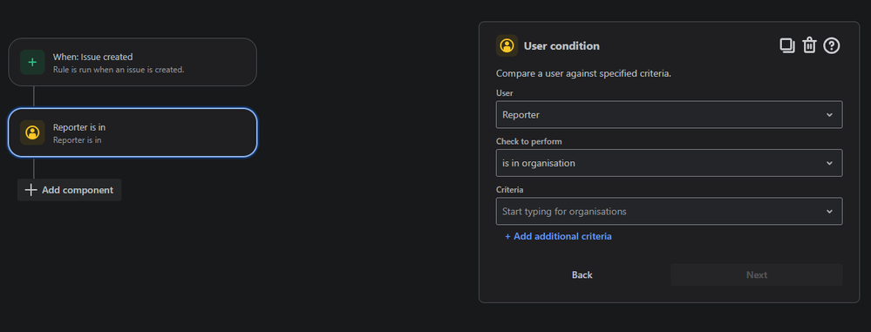Click 'Compare a user against specified criteria' text
The width and height of the screenshot is (871, 332).
pos(584,73)
